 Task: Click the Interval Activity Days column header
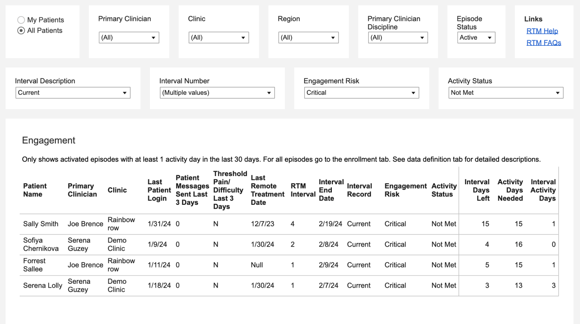tap(543, 190)
